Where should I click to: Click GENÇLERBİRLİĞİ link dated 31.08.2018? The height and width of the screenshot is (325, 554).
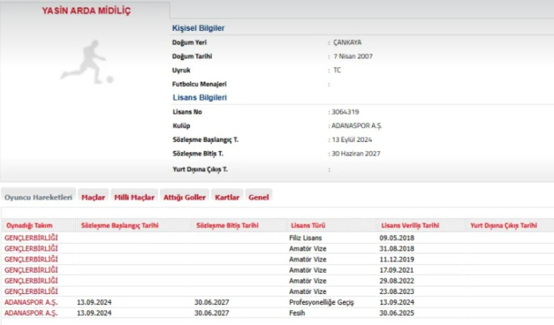tap(31, 249)
